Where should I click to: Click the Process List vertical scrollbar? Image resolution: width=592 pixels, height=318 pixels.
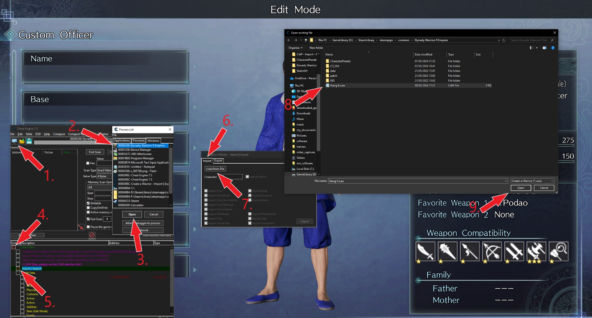coord(171,175)
